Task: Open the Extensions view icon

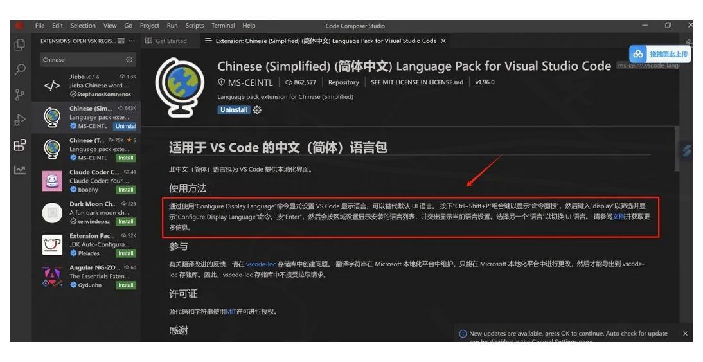Action: click(20, 145)
